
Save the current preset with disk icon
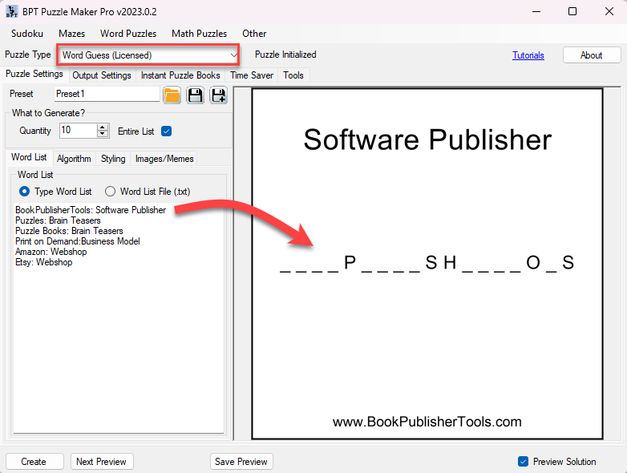click(x=195, y=95)
